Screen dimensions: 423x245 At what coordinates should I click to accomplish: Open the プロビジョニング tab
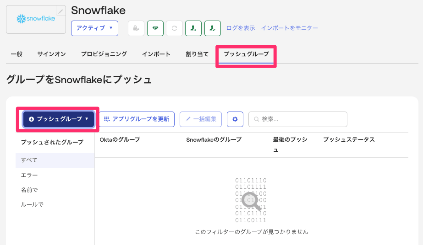coord(104,54)
